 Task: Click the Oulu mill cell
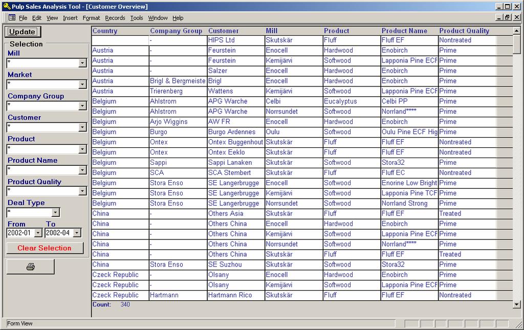click(x=294, y=132)
